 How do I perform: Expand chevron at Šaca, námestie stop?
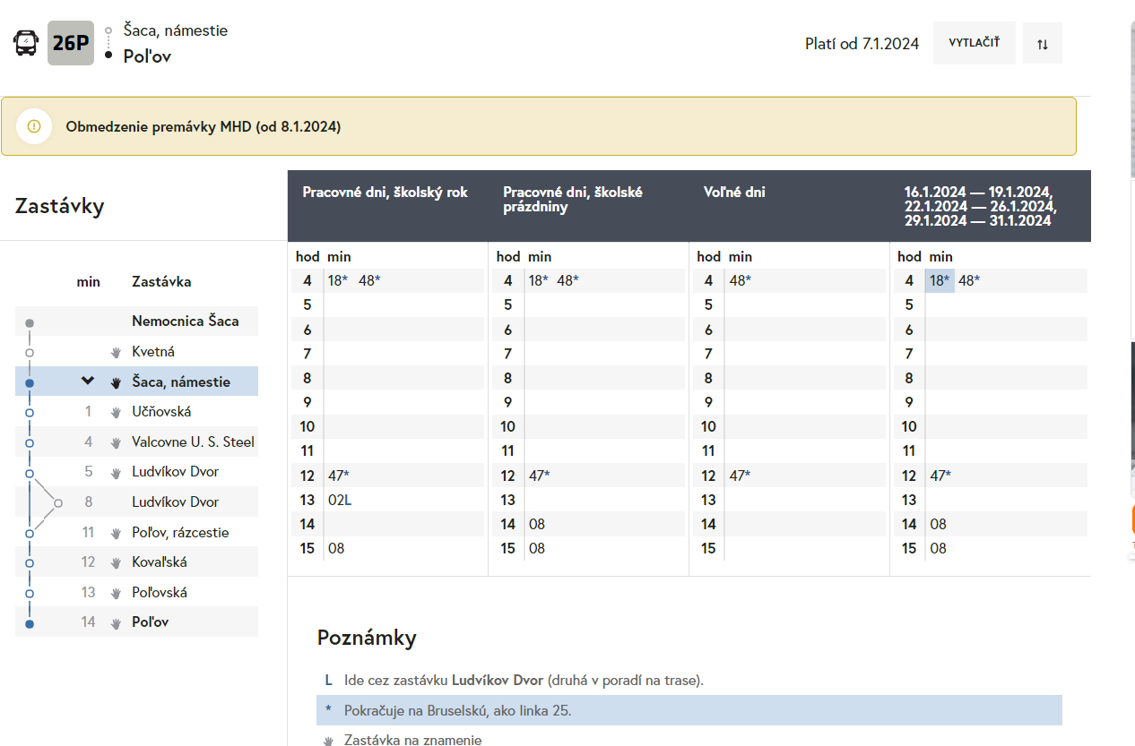[87, 382]
